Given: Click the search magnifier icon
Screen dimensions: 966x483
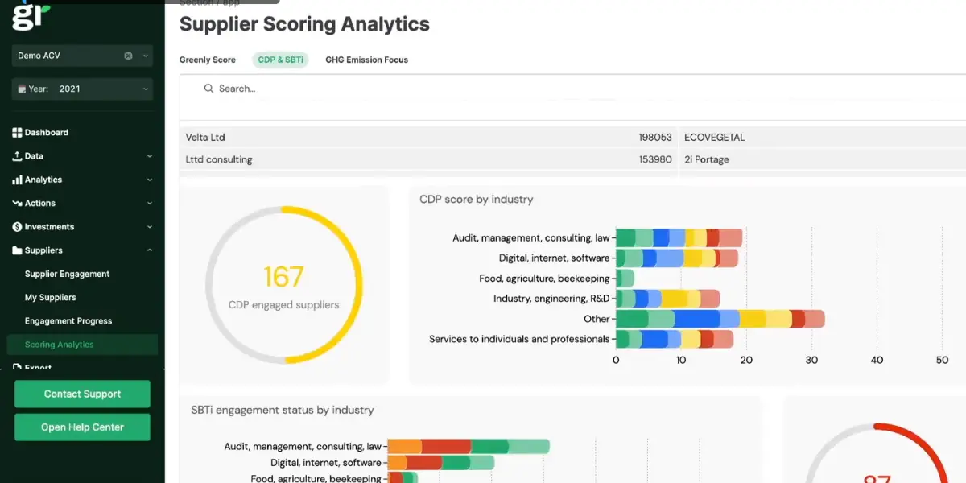Looking at the screenshot, I should pos(208,89).
